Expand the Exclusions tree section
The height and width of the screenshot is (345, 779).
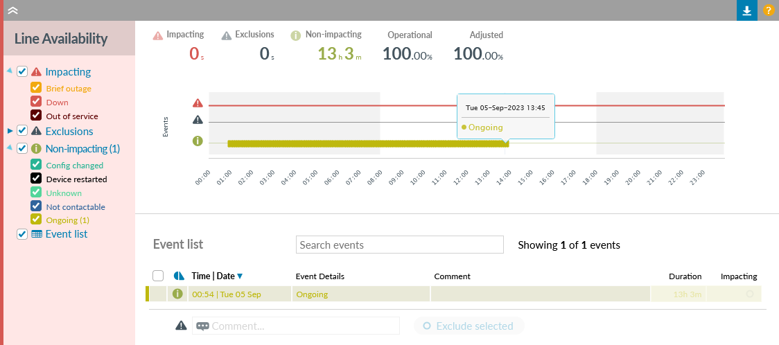[x=10, y=131]
